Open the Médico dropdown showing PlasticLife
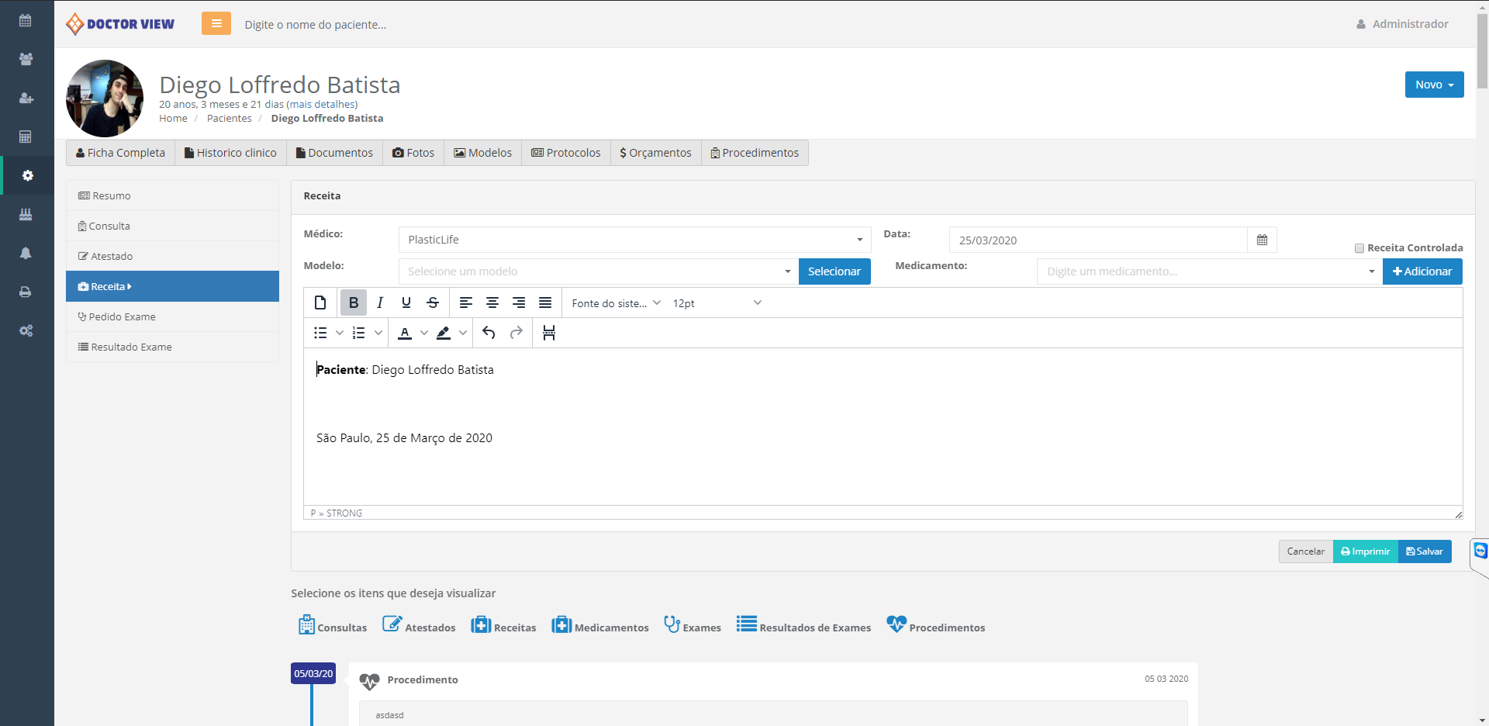This screenshot has height=726, width=1489. click(634, 240)
